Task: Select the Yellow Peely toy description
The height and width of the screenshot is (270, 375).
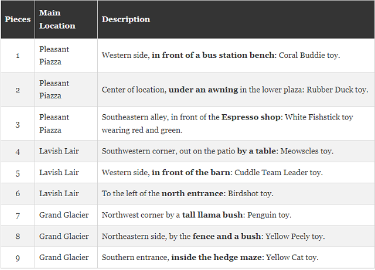Action: (x=213, y=237)
